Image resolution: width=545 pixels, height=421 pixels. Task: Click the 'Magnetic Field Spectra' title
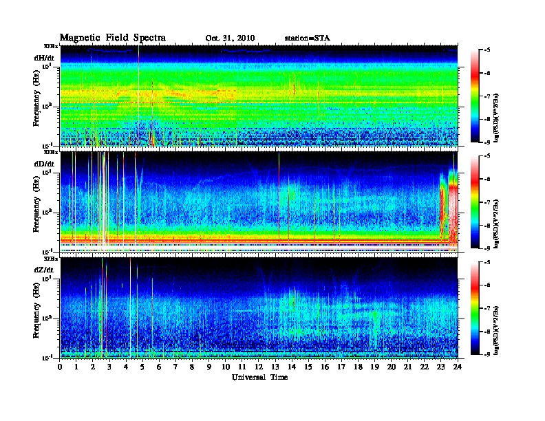pos(113,38)
